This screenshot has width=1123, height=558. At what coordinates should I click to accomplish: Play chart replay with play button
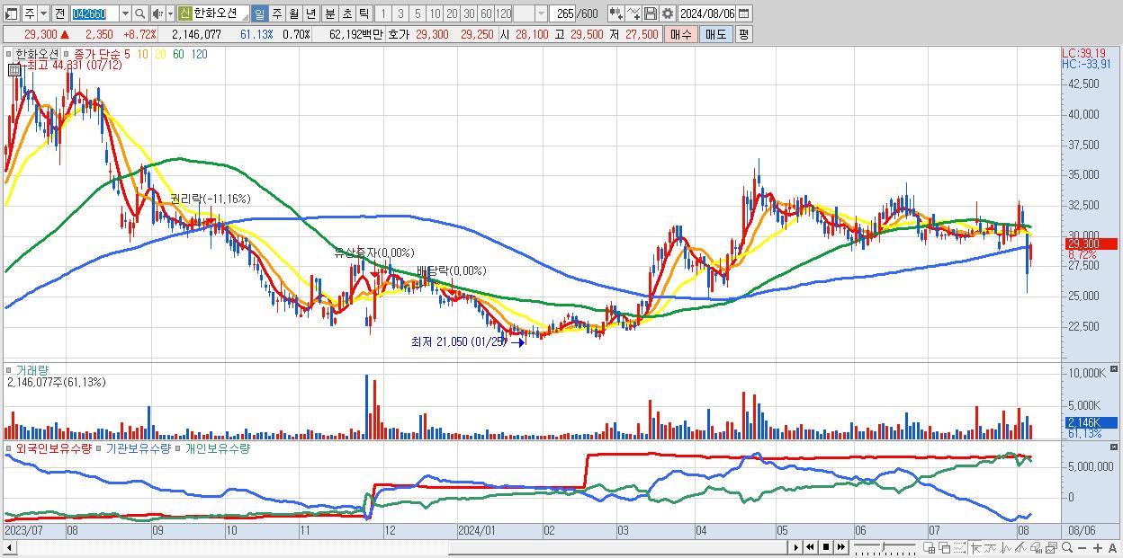coord(796,547)
